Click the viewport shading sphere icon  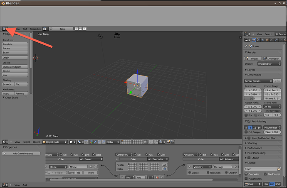(x=72, y=142)
